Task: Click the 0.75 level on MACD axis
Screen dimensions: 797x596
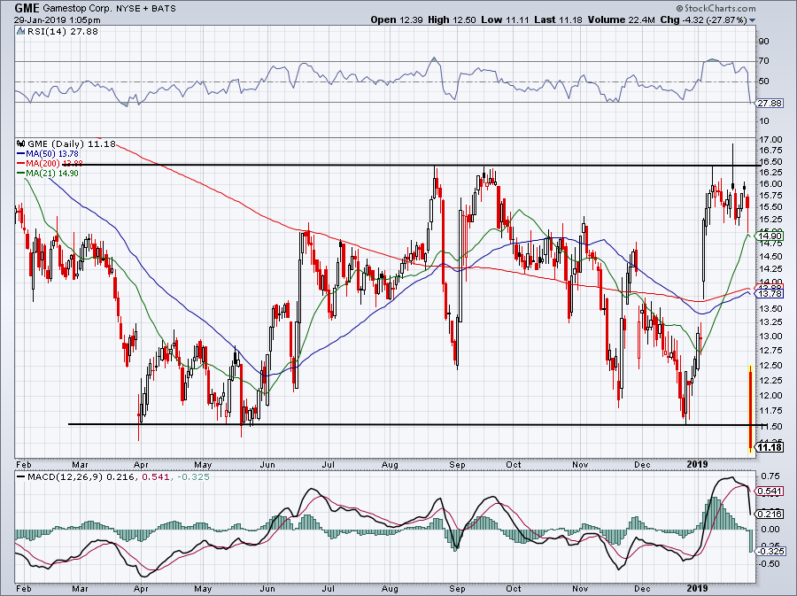Action: point(770,476)
